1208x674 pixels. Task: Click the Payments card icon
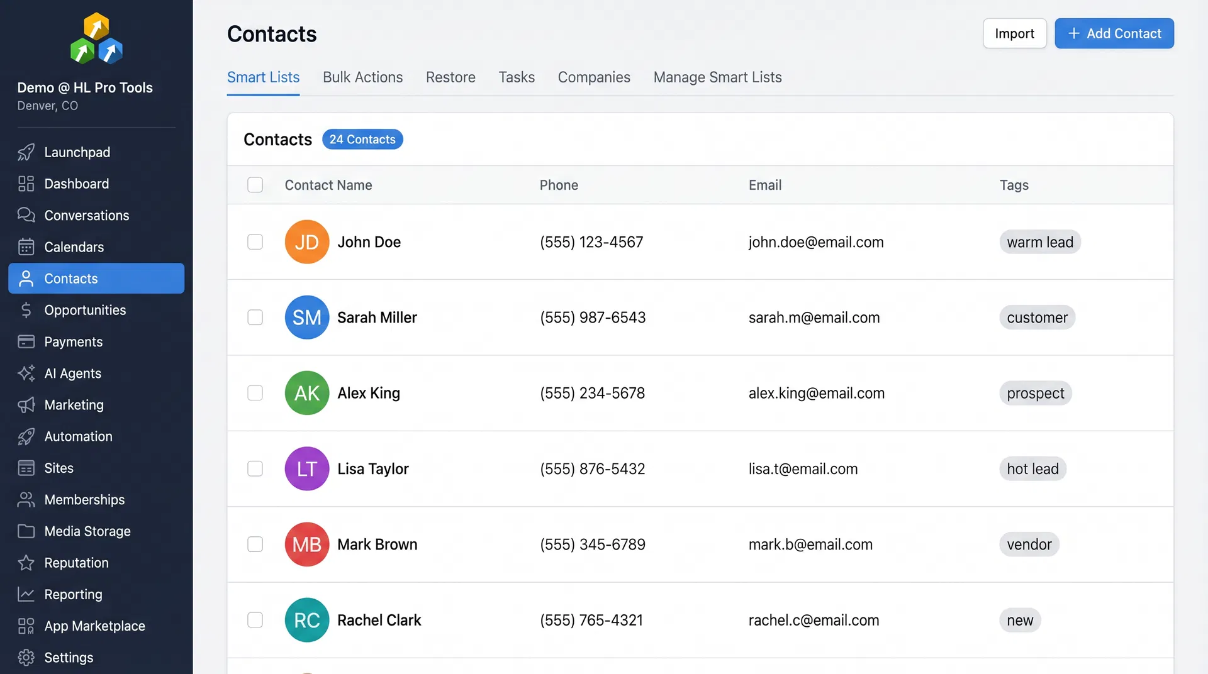[x=26, y=341]
